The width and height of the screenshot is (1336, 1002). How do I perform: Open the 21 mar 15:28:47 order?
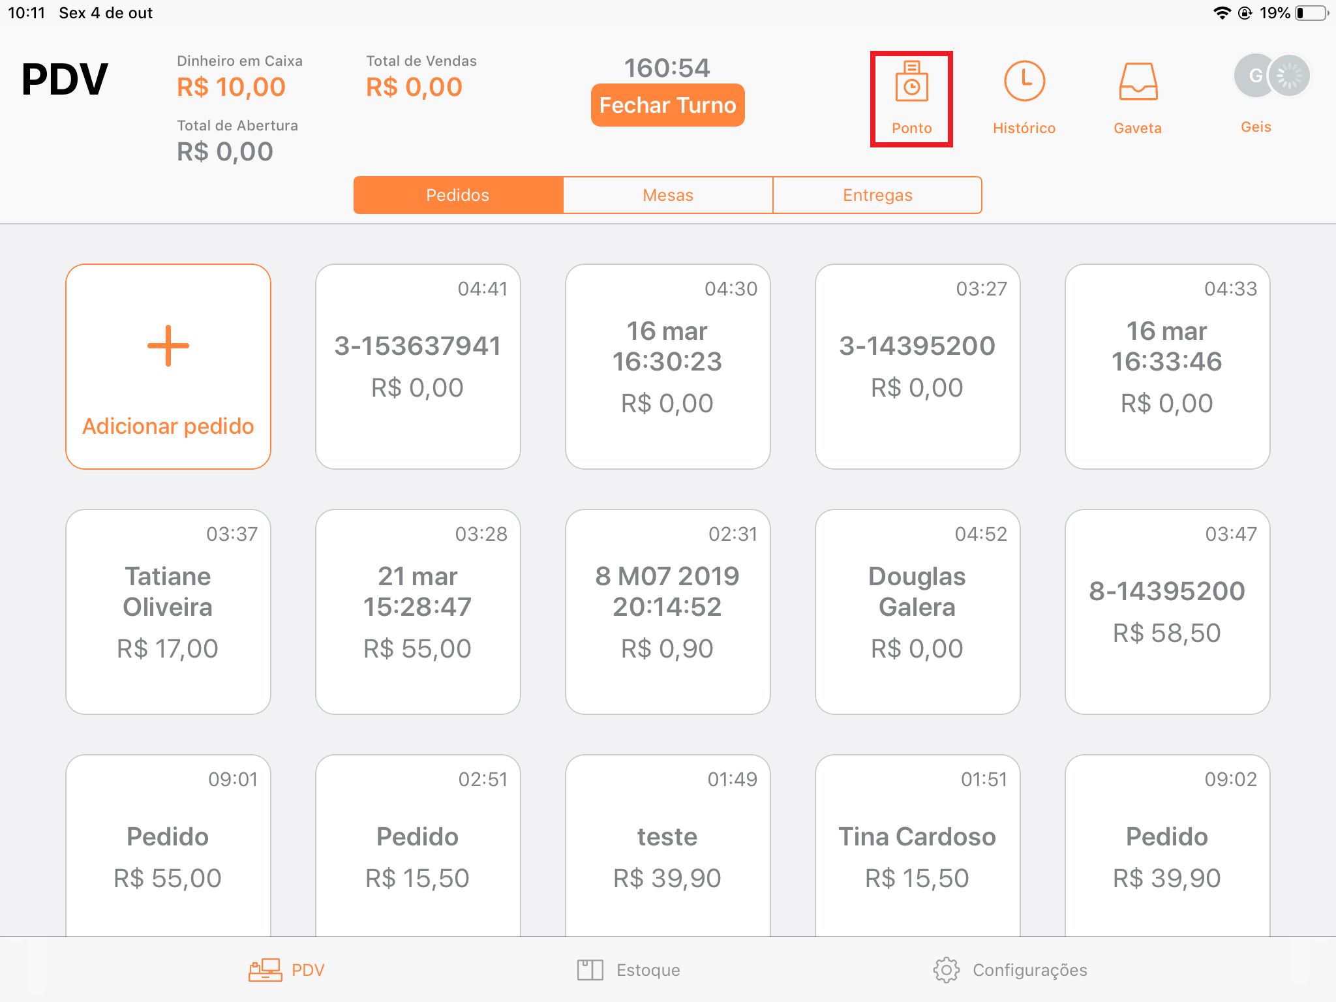pos(418,612)
